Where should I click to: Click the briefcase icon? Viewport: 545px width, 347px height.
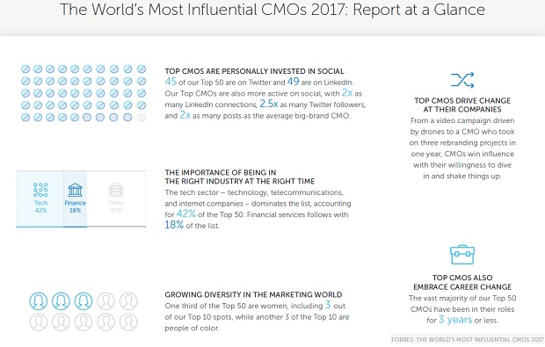coord(462,255)
